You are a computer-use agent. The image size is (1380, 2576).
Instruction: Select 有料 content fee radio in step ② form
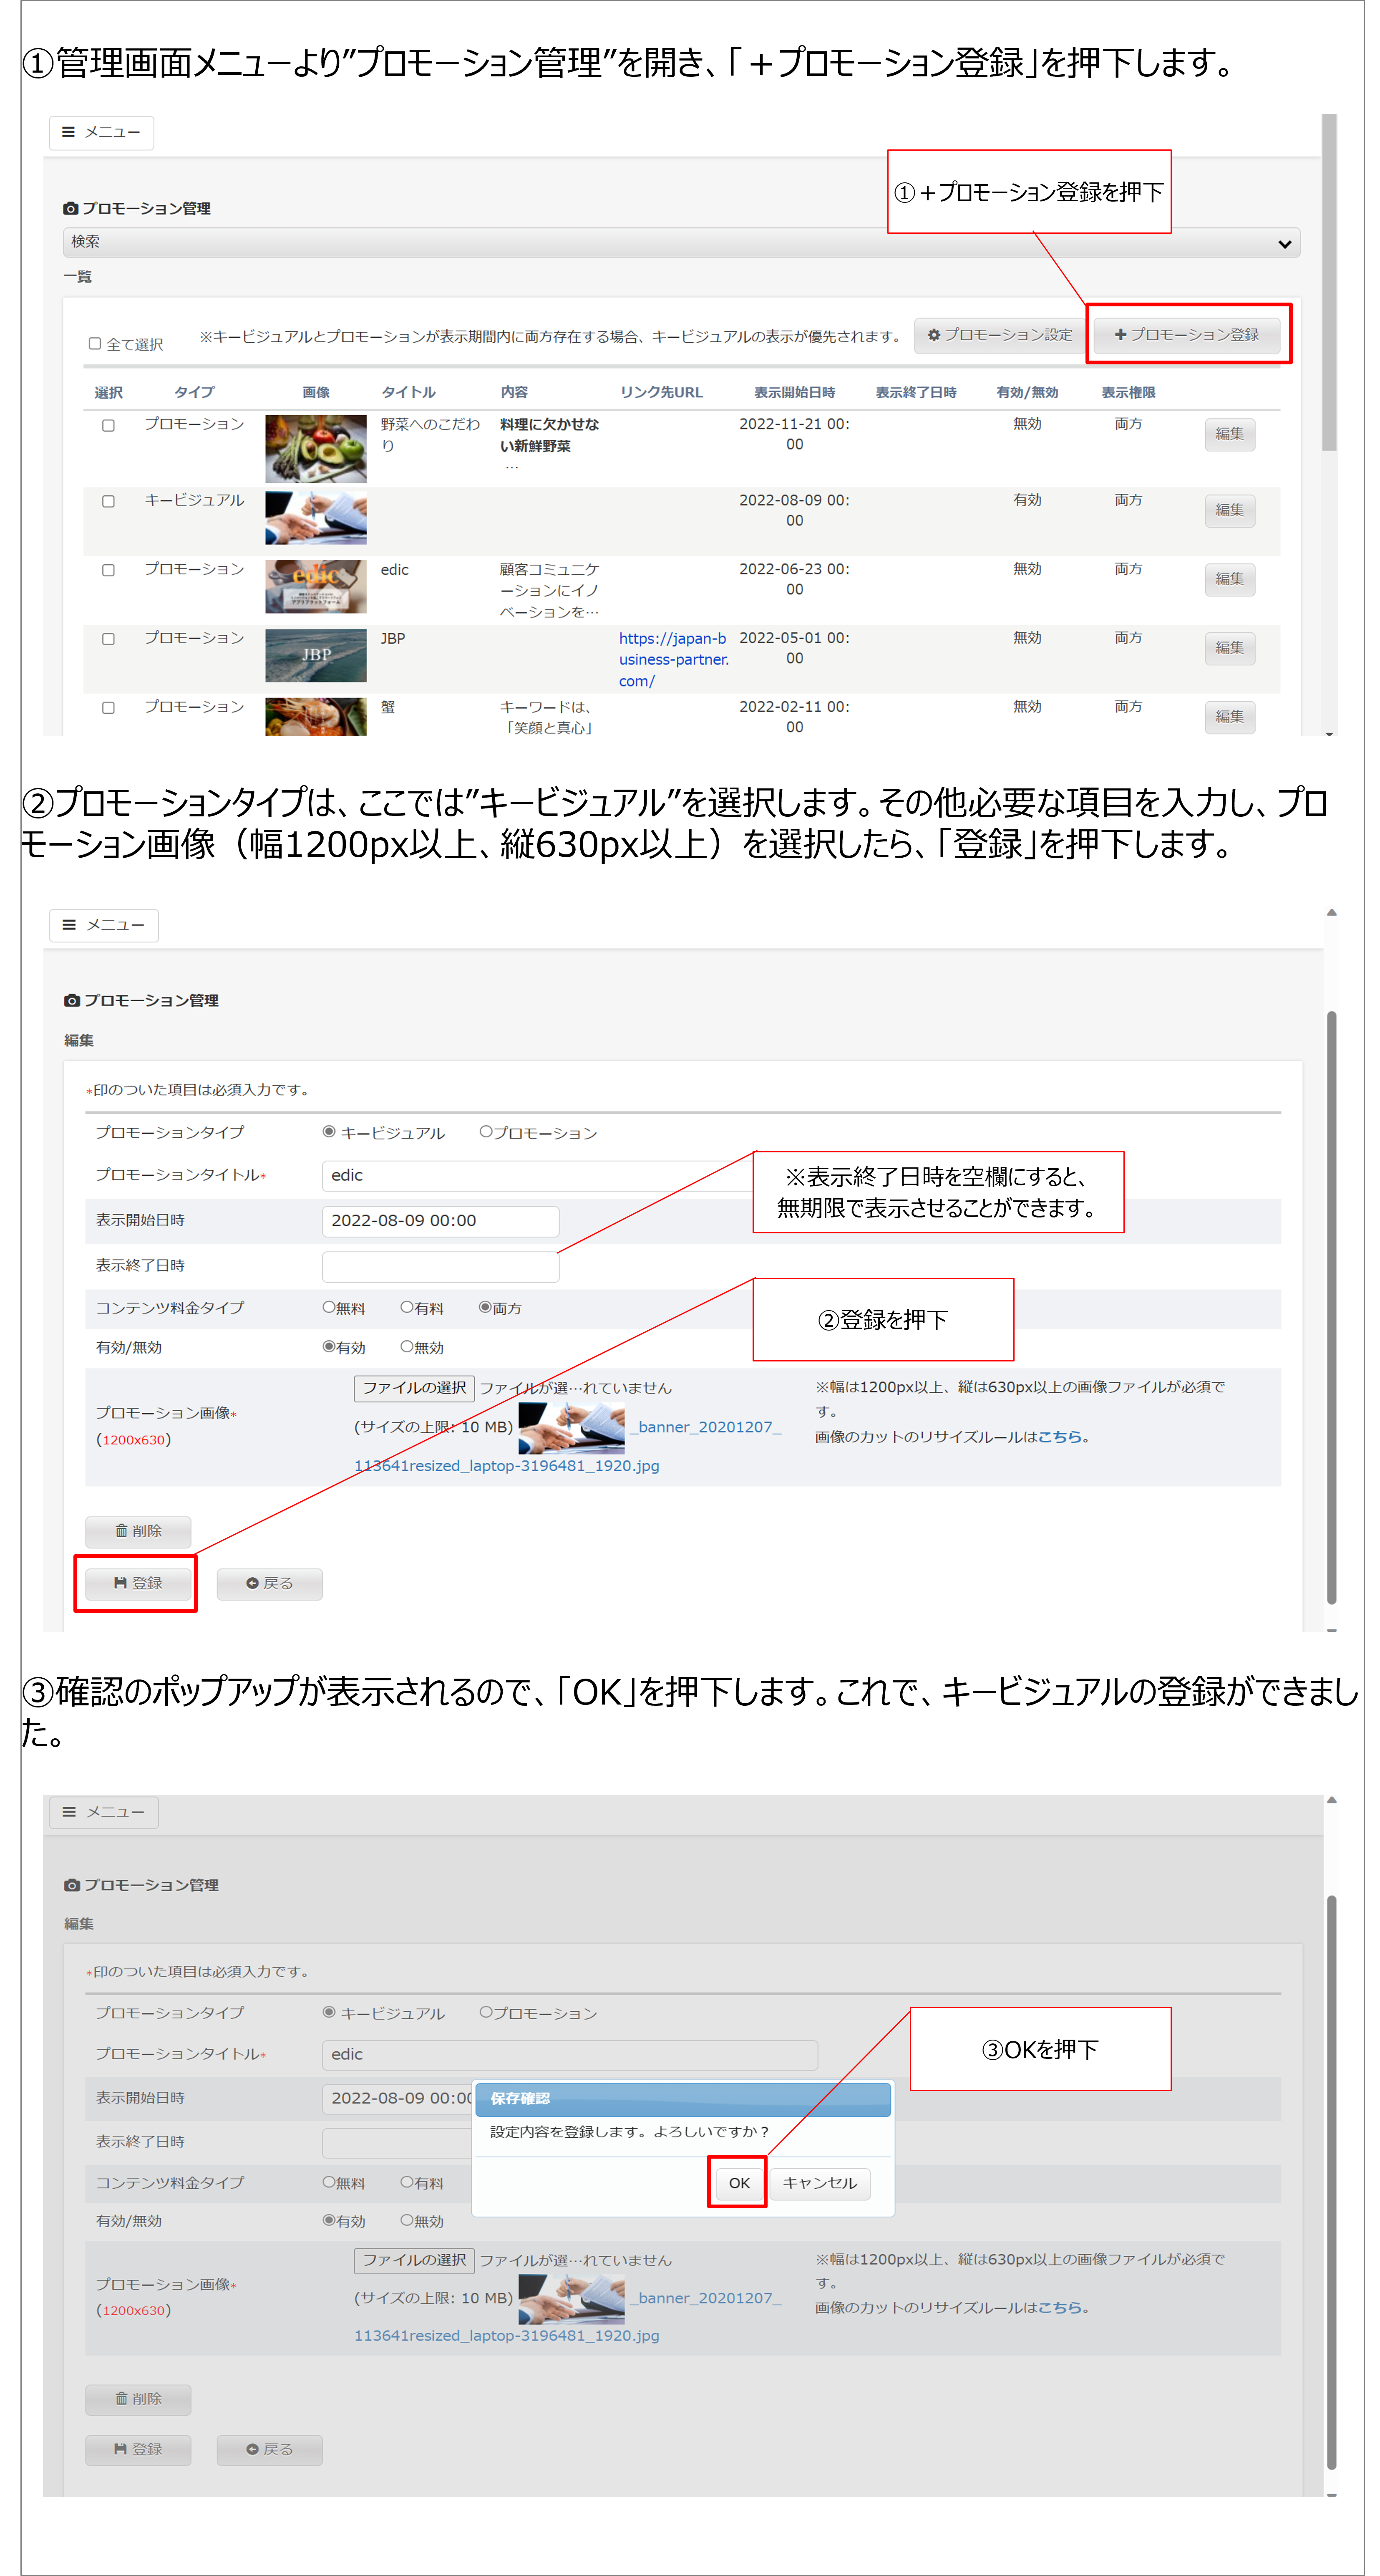click(x=407, y=1307)
